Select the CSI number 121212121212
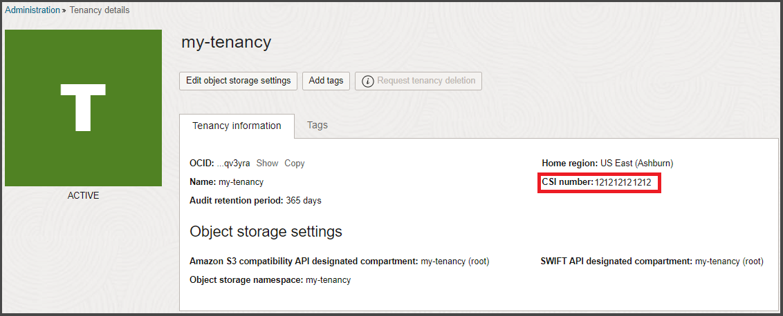The width and height of the screenshot is (783, 316). pos(623,182)
